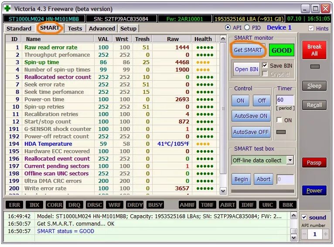Click the Device 1 label
This screenshot has width=334, height=247.
tap(279, 27)
